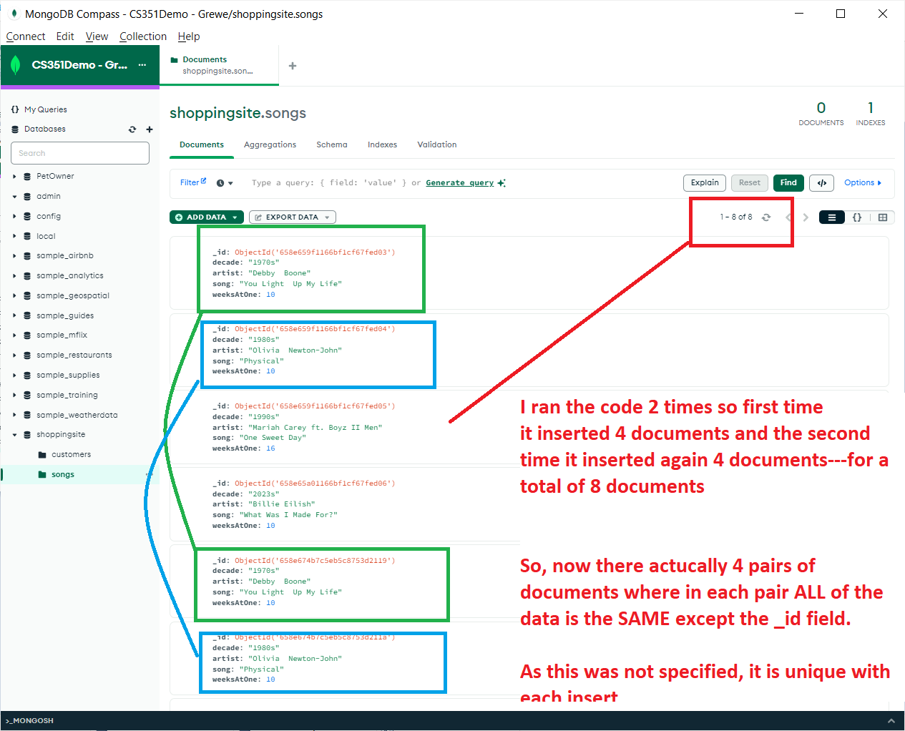The height and width of the screenshot is (731, 905).
Task: Click the Generate query link
Action: (459, 183)
